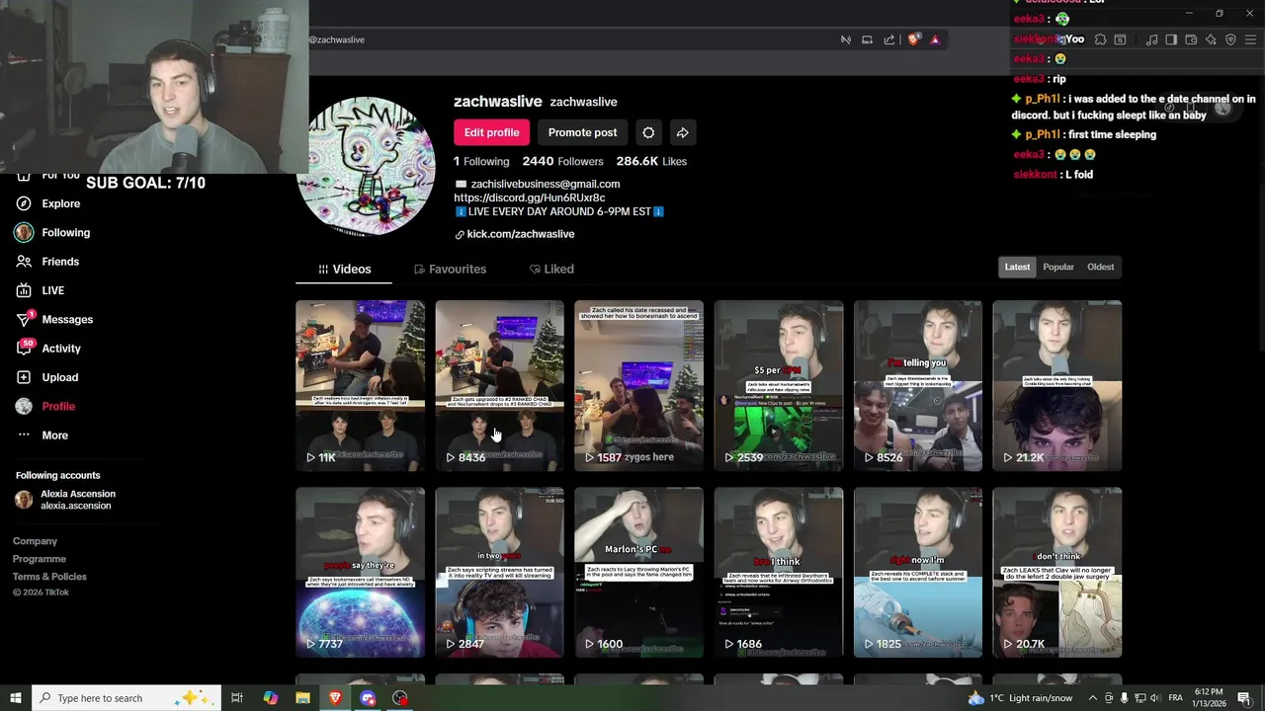Expand Terms & Policies footer section
Image resolution: width=1265 pixels, height=711 pixels.
(49, 577)
